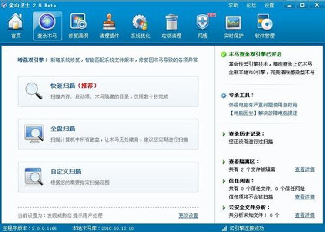325x232 pixels.
Task: Expand the 查看隔离区 arrow
Action: [x=224, y=162]
